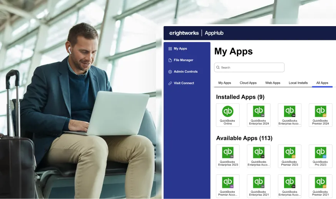Screen dimensions: 336x199
Task: Switch to the My Apps tab
Action: point(224,83)
